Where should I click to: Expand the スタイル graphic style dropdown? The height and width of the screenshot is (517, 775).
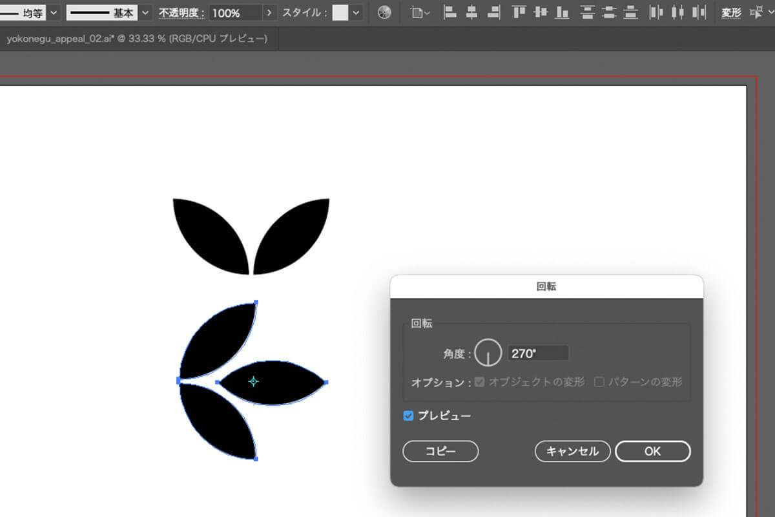pos(356,13)
